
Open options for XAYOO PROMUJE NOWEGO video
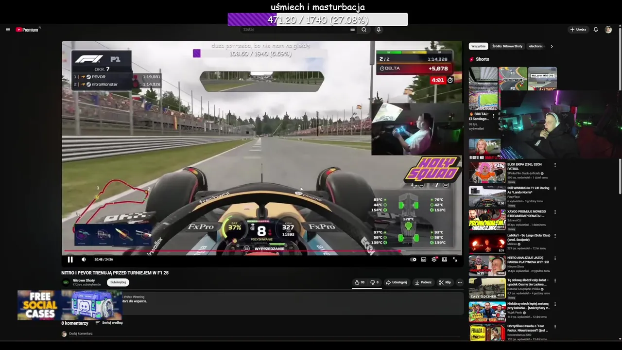pyautogui.click(x=555, y=212)
